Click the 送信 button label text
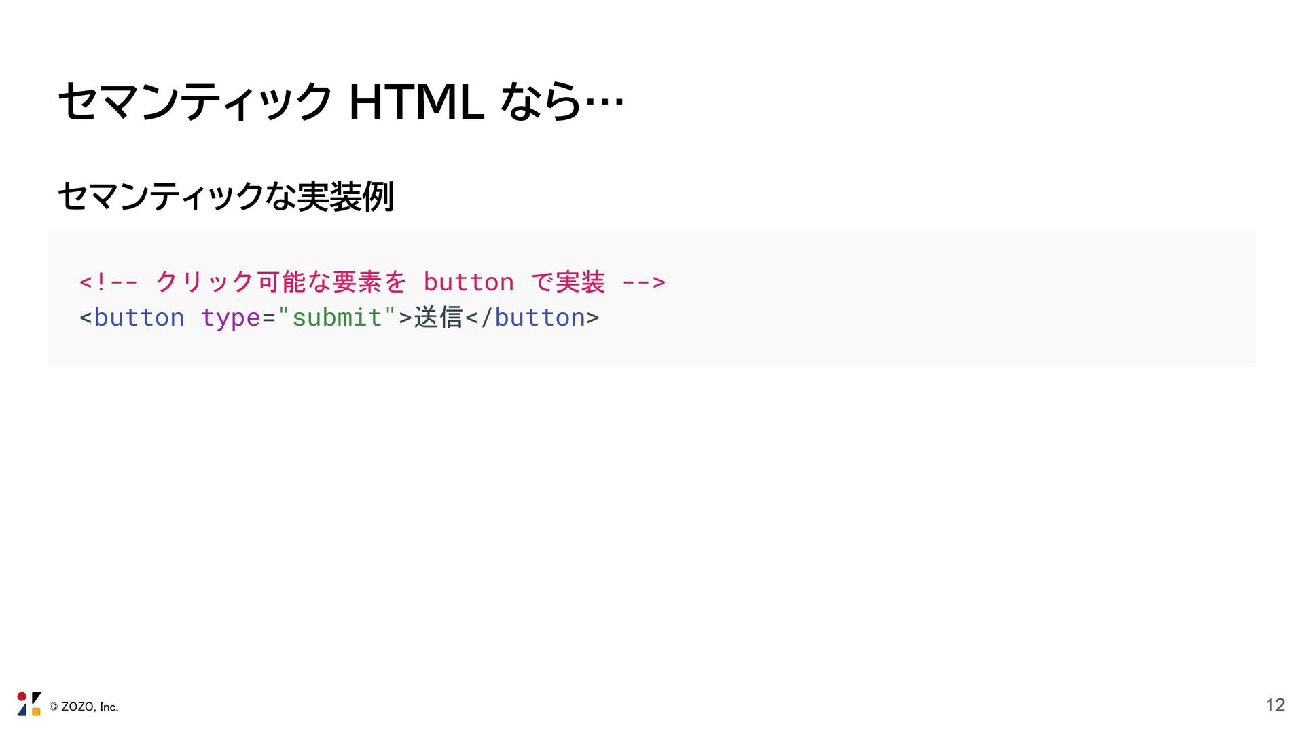This screenshot has height=733, width=1304. 438,318
